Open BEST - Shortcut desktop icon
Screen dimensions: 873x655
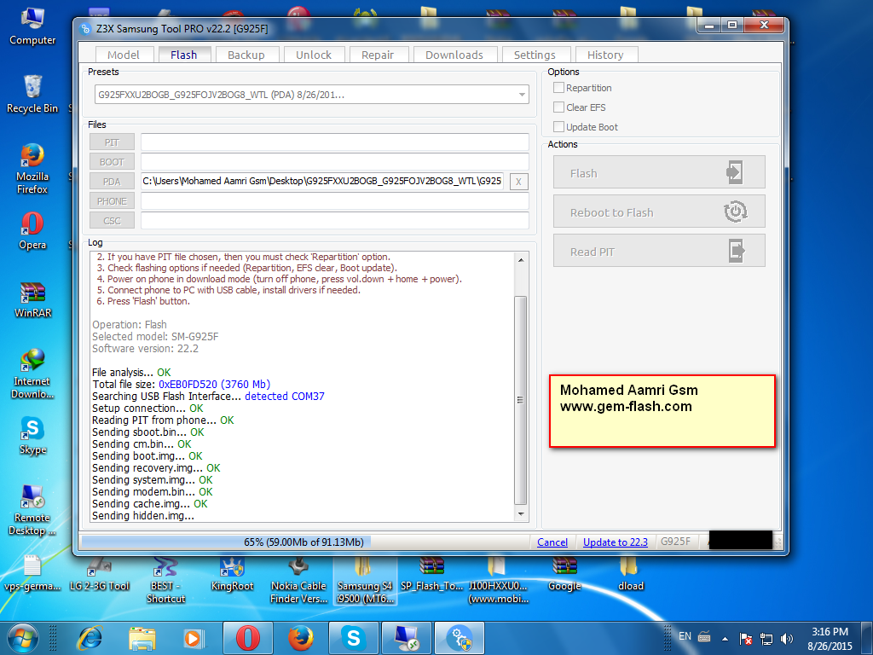[165, 580]
